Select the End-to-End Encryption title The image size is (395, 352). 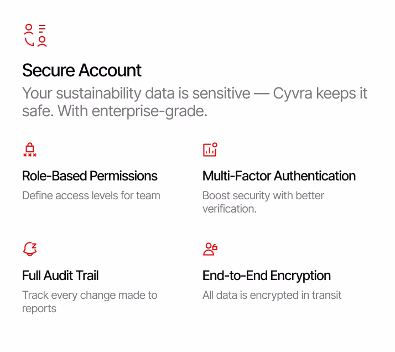pyautogui.click(x=267, y=276)
